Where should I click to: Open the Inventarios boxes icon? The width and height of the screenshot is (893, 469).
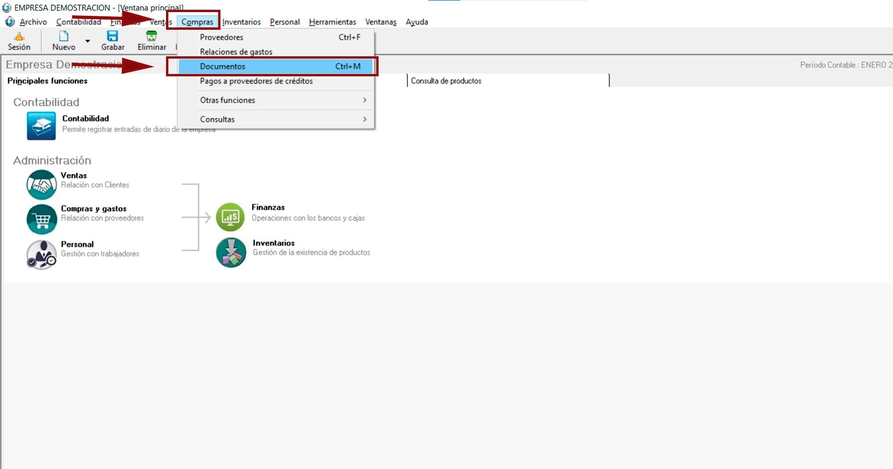click(x=231, y=253)
